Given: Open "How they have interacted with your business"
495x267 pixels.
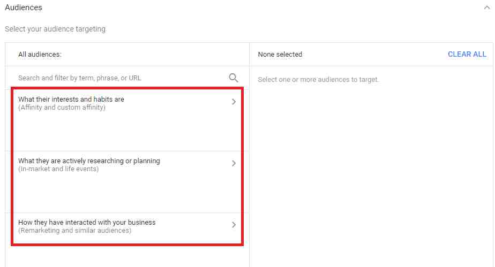Looking at the screenshot, I should pos(87,223).
